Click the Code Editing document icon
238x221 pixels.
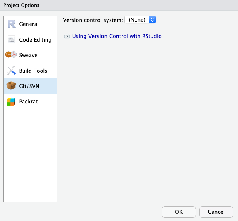click(x=11, y=39)
